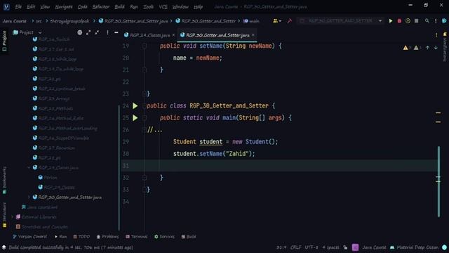Image resolution: width=449 pixels, height=253 pixels.
Task: Open the Edit menu
Action: 31,6
